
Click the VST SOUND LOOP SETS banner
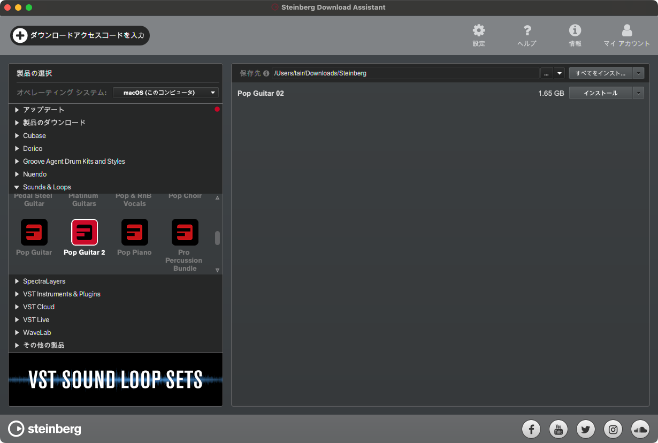116,379
